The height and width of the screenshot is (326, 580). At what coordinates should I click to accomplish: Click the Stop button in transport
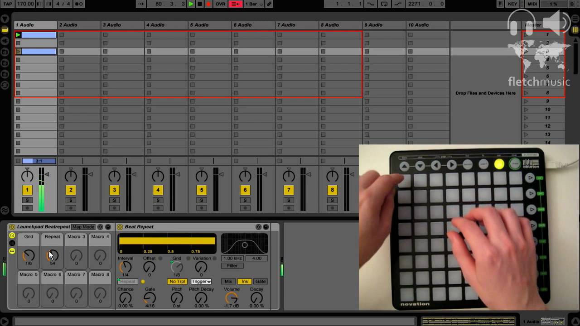coord(200,4)
